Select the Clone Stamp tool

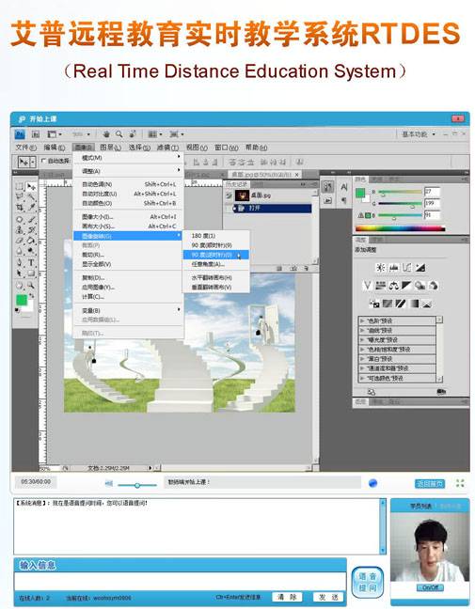pyautogui.click(x=19, y=230)
